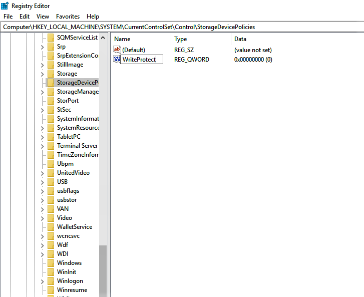The height and width of the screenshot is (297, 364).
Task: Click the registry path address bar
Action: 182,27
